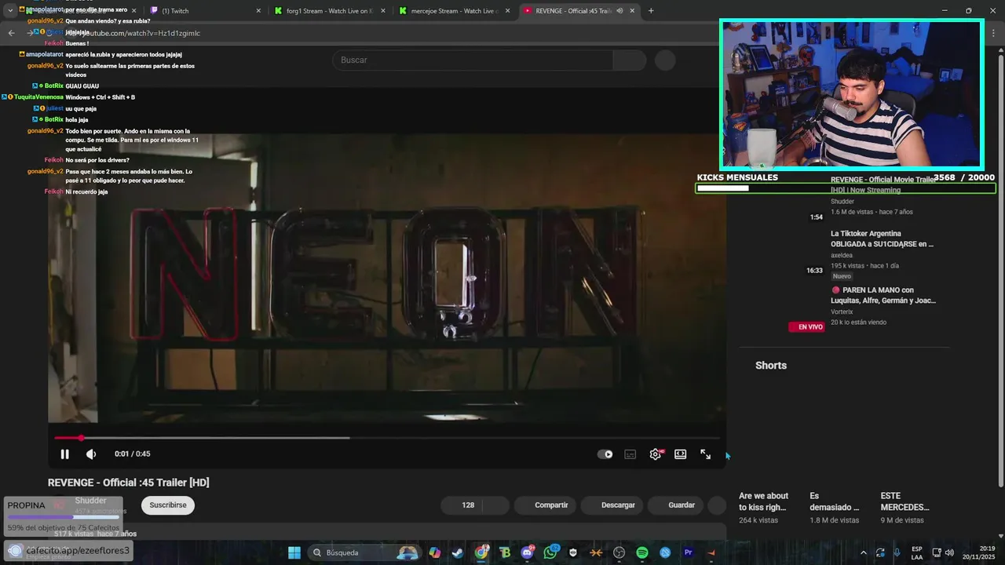
Task: Like the video showing 128 likes
Action: click(x=462, y=505)
